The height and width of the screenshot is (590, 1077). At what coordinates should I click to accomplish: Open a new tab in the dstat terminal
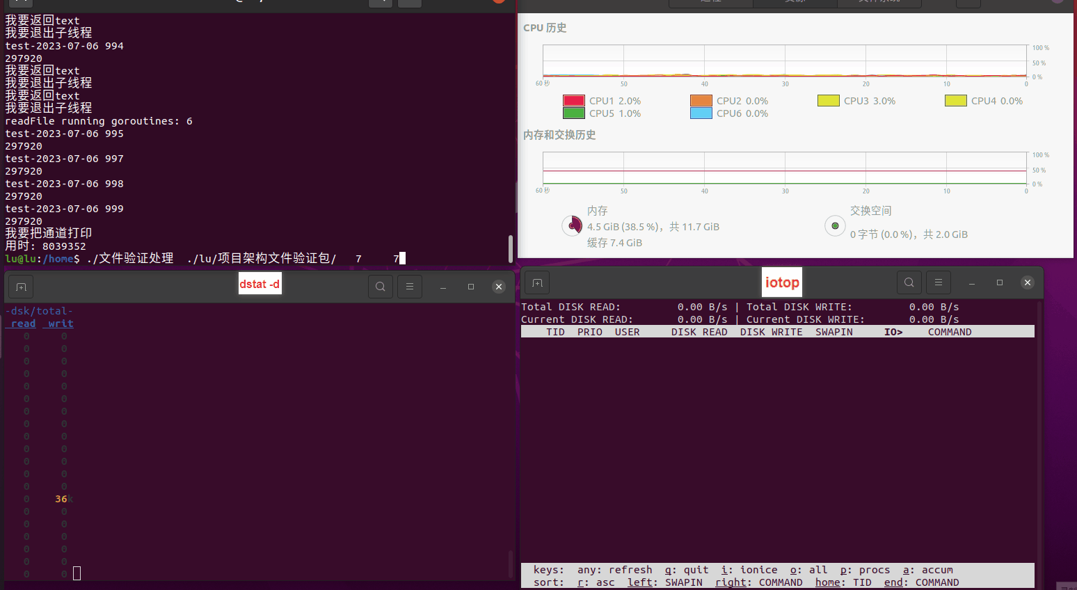point(21,287)
